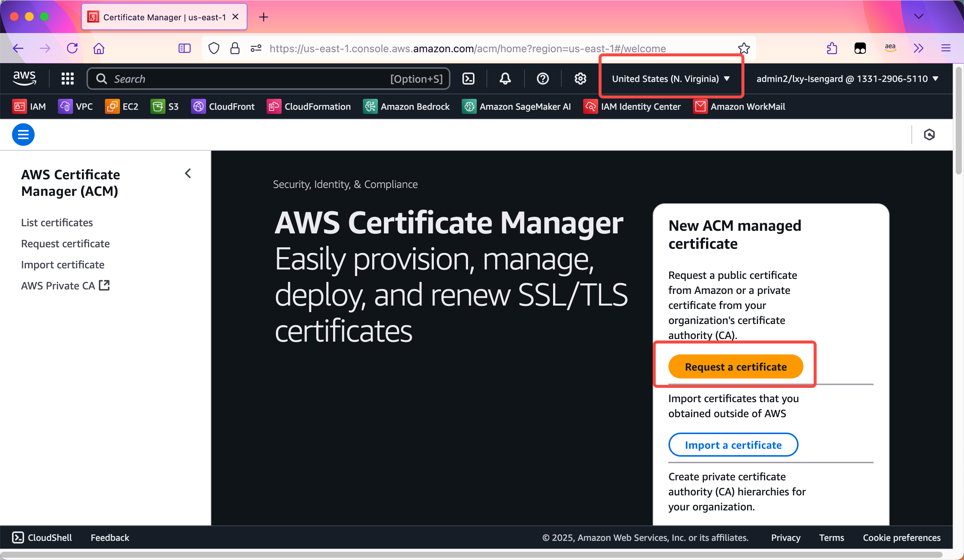Go to browser home page
964x560 pixels.
tap(99, 48)
